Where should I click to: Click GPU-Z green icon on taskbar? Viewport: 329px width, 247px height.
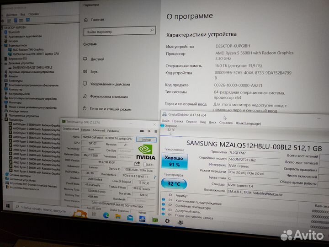(x=155, y=220)
